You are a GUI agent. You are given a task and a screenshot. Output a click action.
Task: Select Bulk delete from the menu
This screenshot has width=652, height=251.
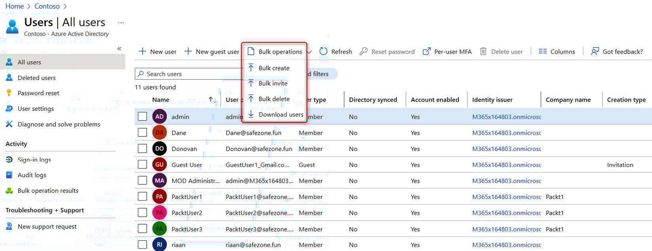tap(274, 99)
